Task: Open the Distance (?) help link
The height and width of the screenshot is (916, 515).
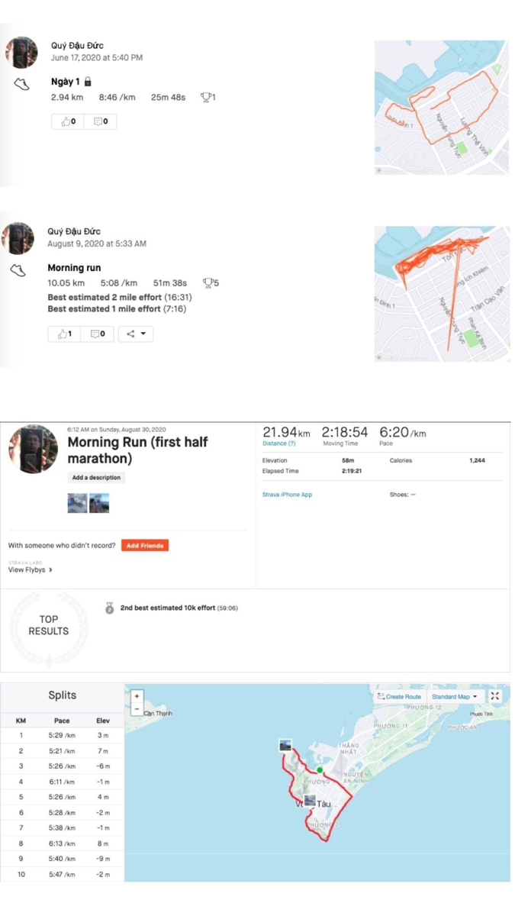Action: point(279,443)
